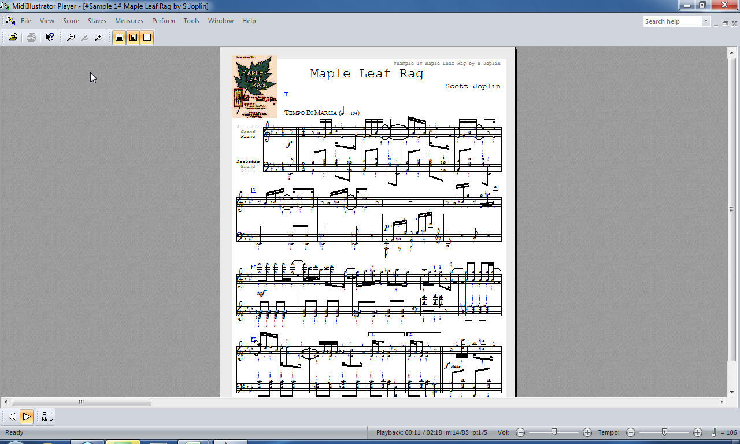This screenshot has height=444, width=740.
Task: Click the 'Maple Leaf Rag' score title
Action: point(367,73)
